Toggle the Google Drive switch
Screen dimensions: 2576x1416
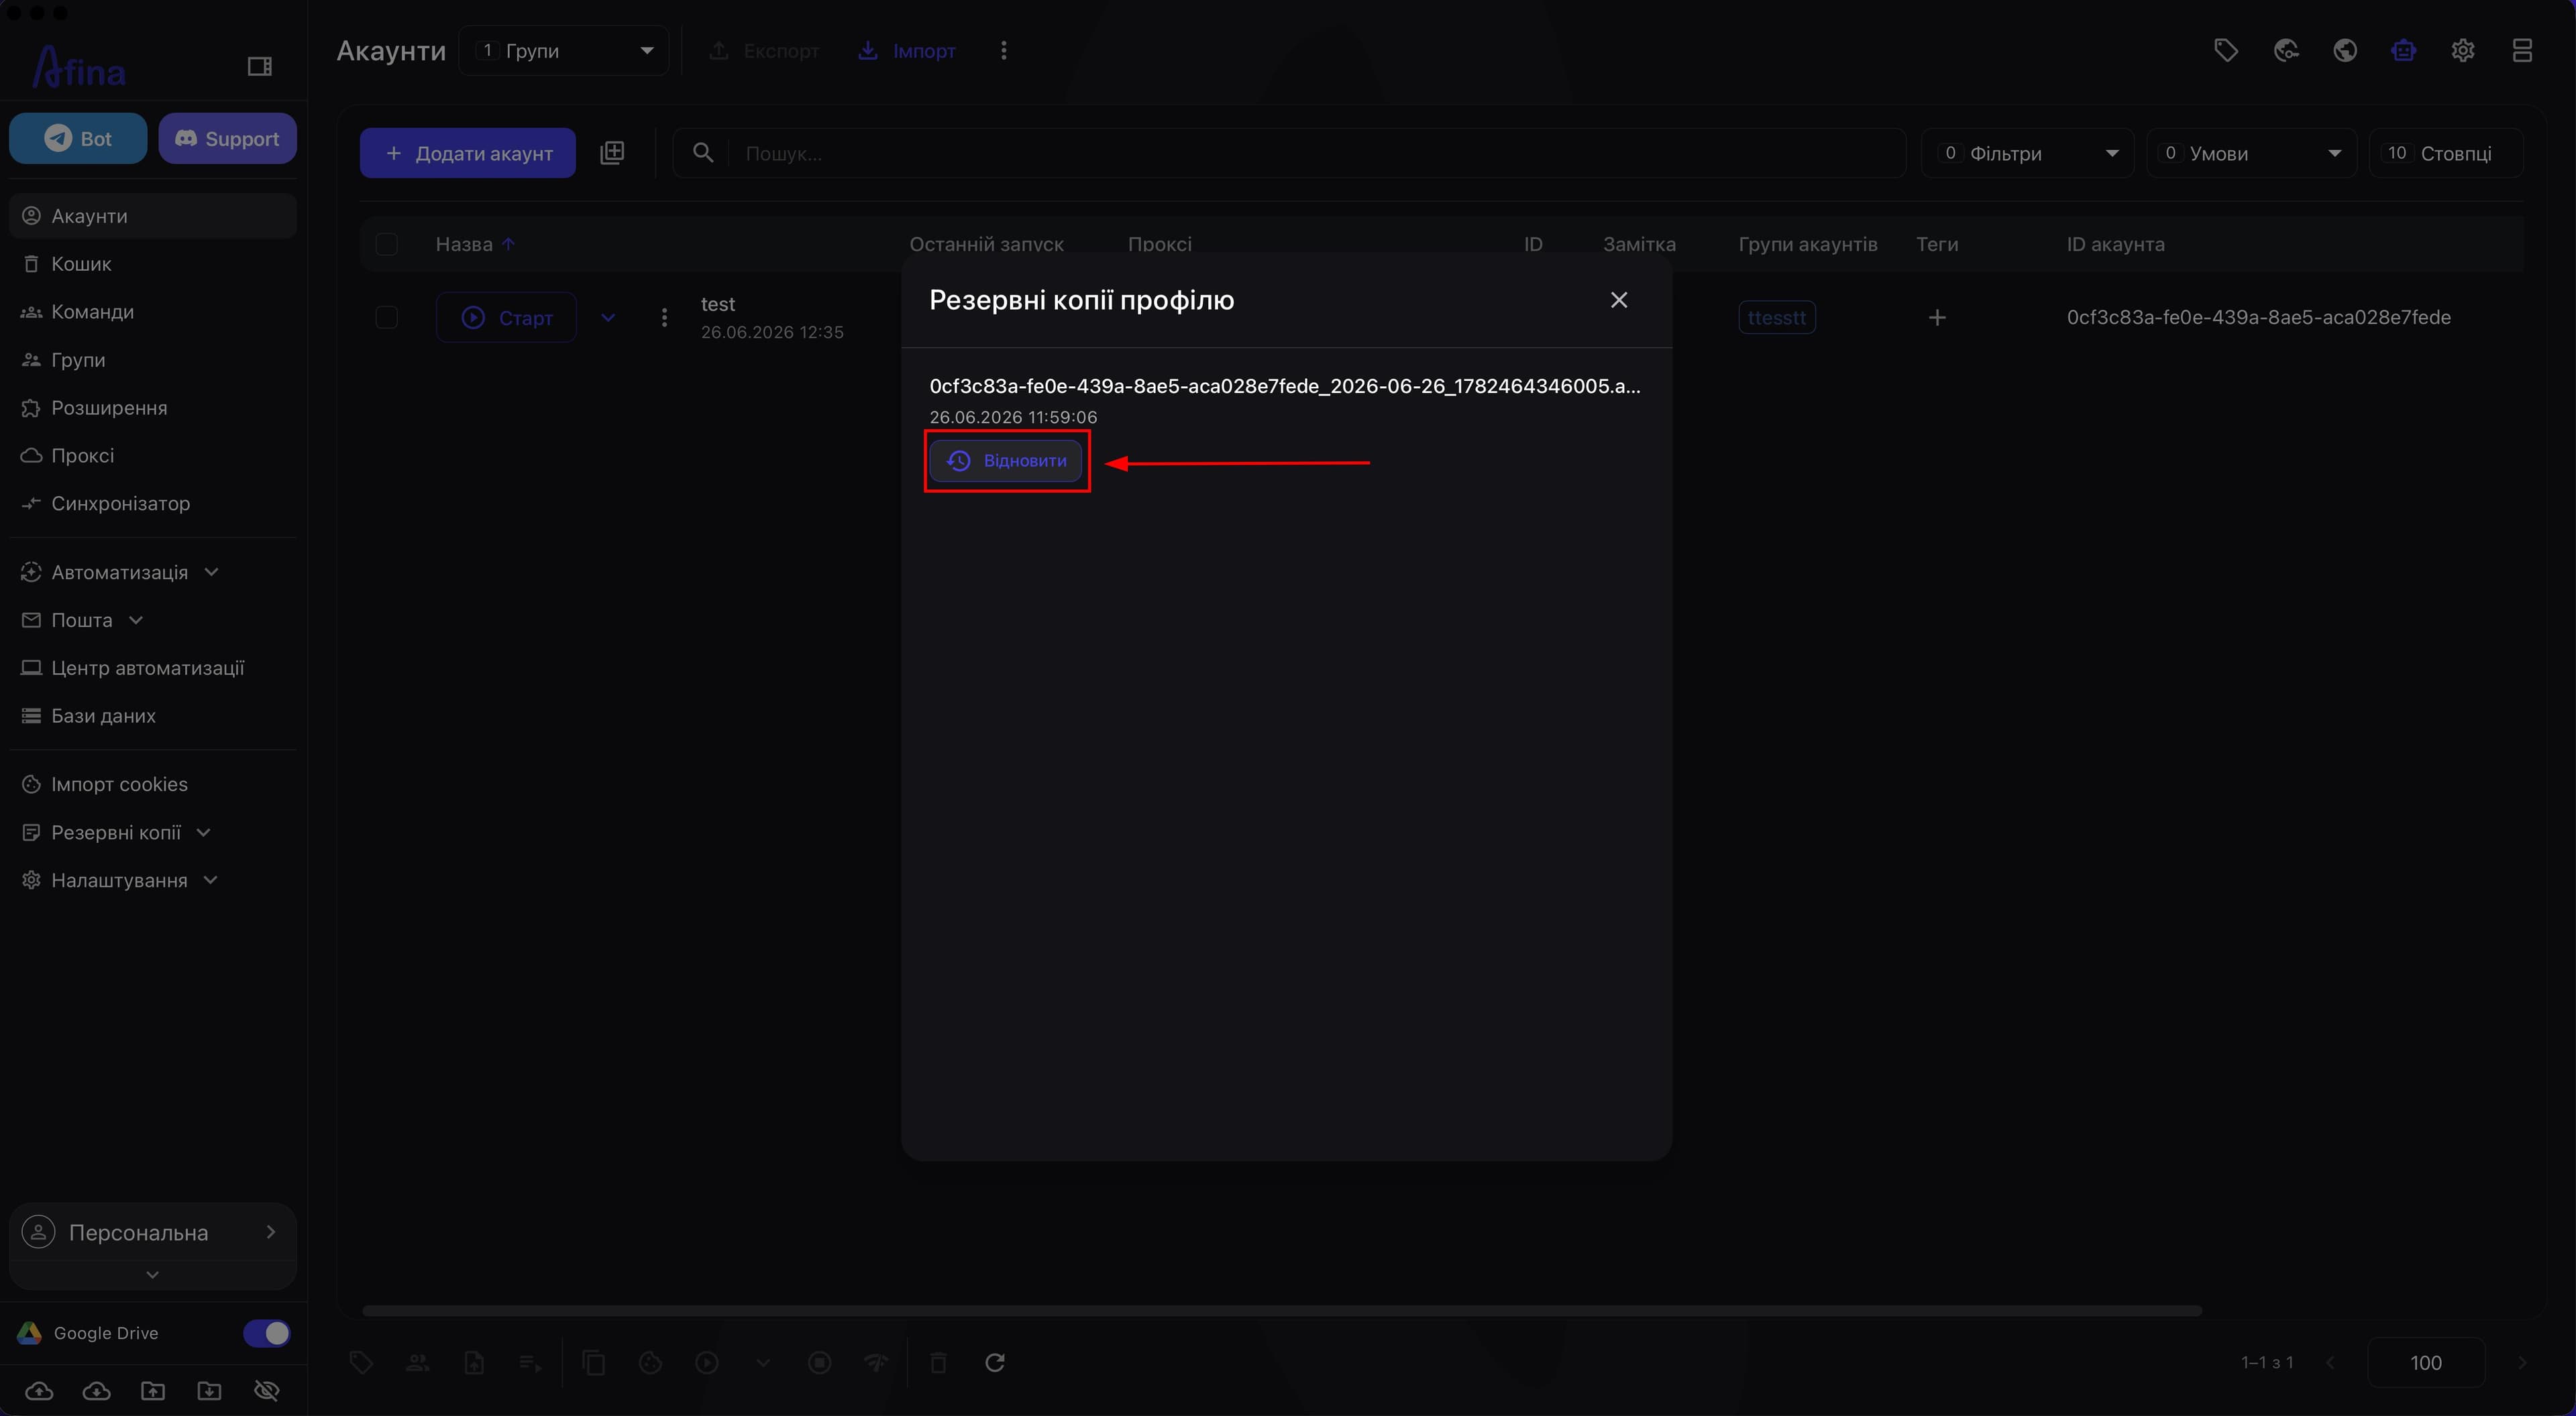[266, 1333]
